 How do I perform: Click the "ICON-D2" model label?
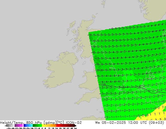(x=74, y=123)
